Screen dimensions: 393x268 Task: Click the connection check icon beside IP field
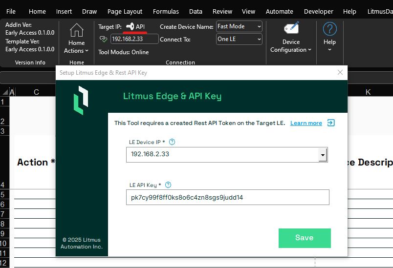pos(103,39)
